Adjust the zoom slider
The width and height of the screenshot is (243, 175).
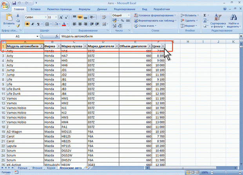pyautogui.click(x=226, y=172)
